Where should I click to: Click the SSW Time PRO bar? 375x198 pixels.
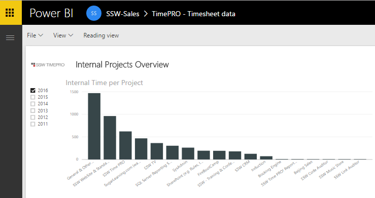125,145
